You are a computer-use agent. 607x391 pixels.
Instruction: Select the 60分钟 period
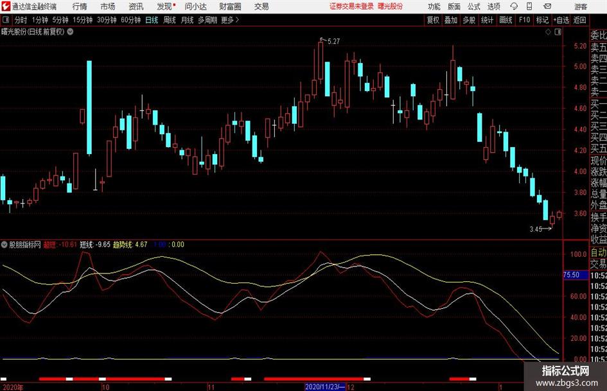pyautogui.click(x=130, y=20)
